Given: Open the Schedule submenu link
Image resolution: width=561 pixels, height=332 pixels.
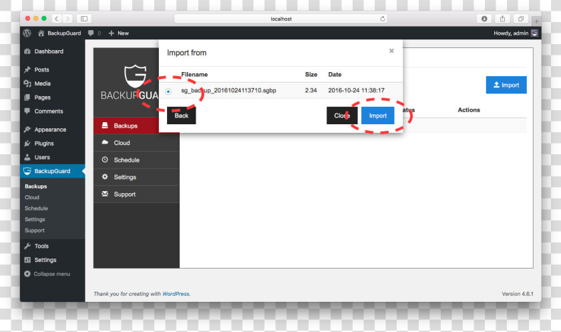Looking at the screenshot, I should click(36, 208).
